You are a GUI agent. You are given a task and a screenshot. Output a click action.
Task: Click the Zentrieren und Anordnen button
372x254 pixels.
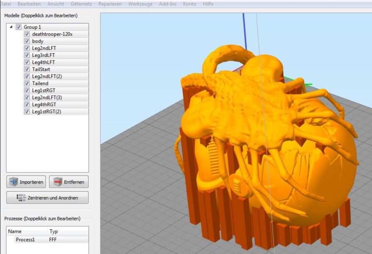tap(47, 198)
